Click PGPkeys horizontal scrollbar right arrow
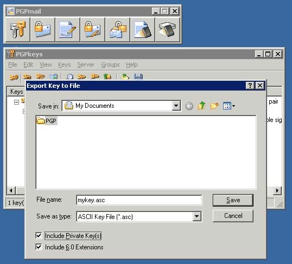 (277, 190)
